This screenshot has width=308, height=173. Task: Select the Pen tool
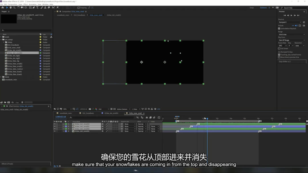[34, 8]
